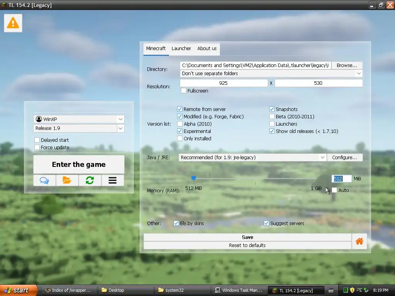
Task: Uncheck Experimental versions
Action: click(x=180, y=131)
